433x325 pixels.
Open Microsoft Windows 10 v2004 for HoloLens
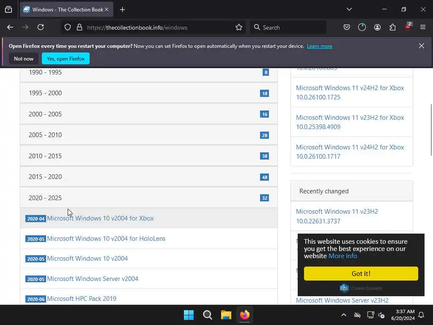(106, 239)
